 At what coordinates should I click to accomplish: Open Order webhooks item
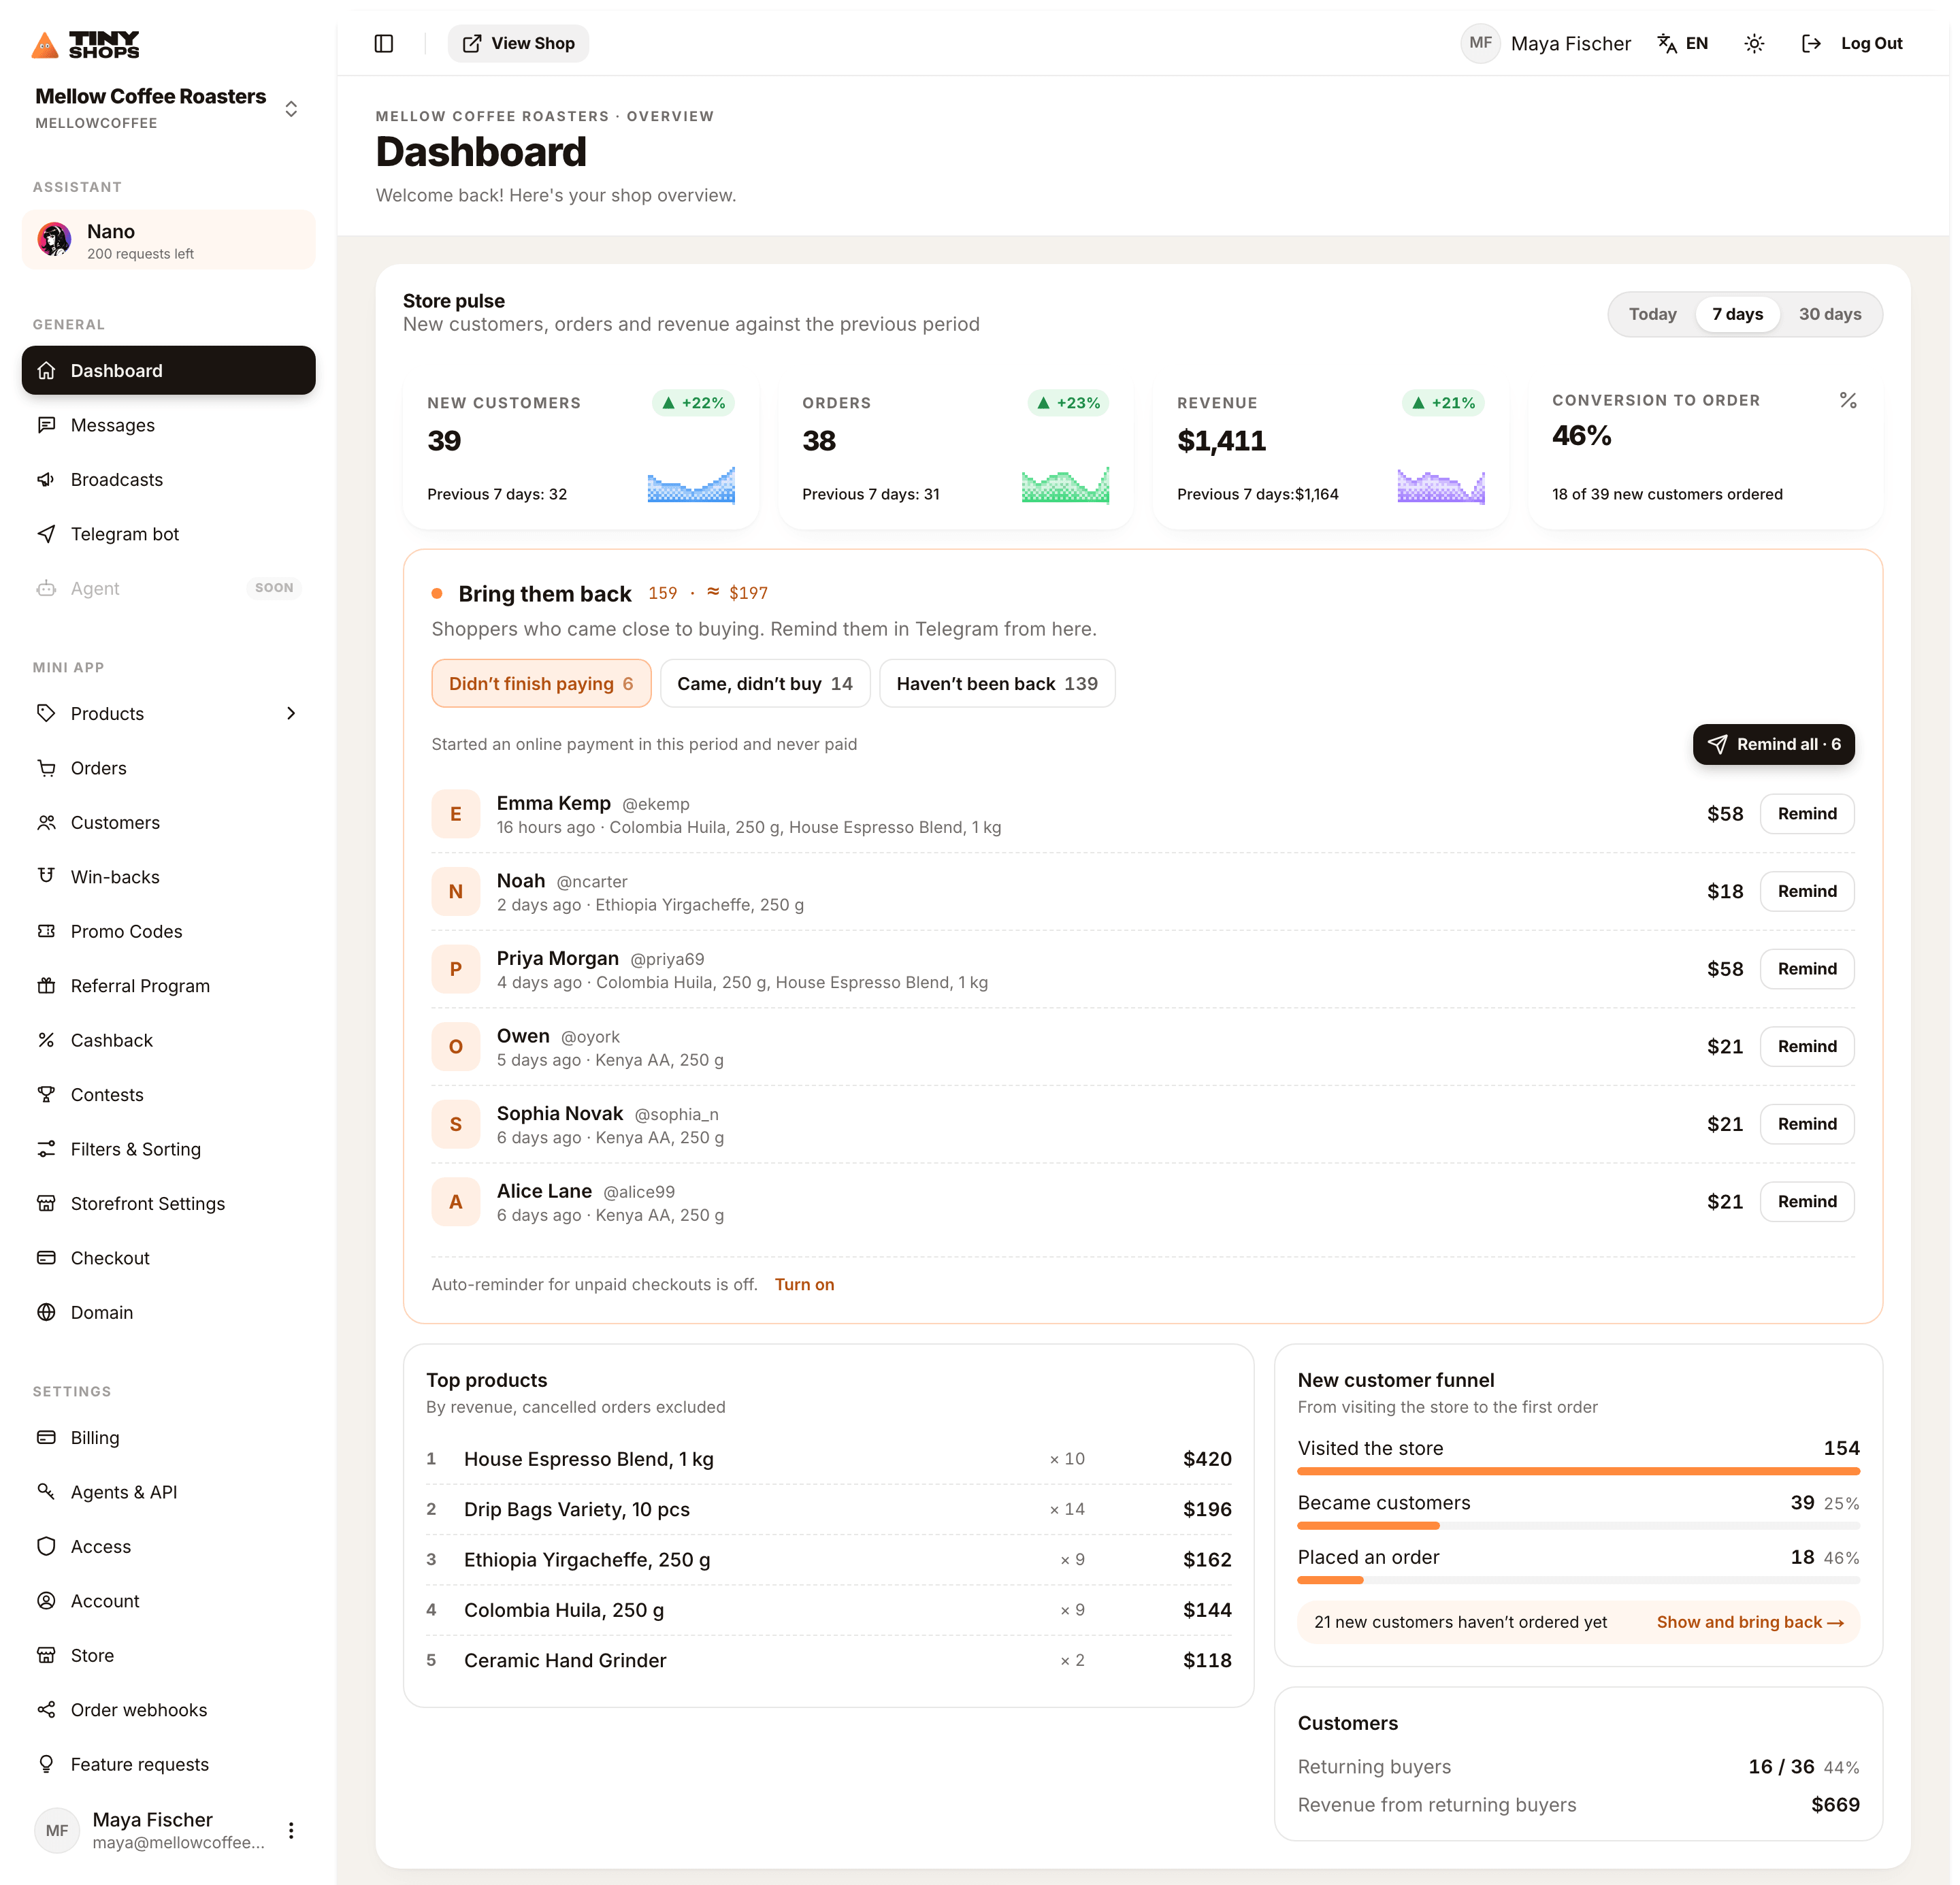(x=168, y=1710)
